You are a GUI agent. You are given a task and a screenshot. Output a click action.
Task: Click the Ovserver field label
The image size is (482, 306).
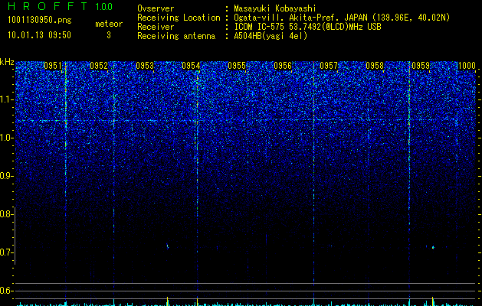[156, 8]
